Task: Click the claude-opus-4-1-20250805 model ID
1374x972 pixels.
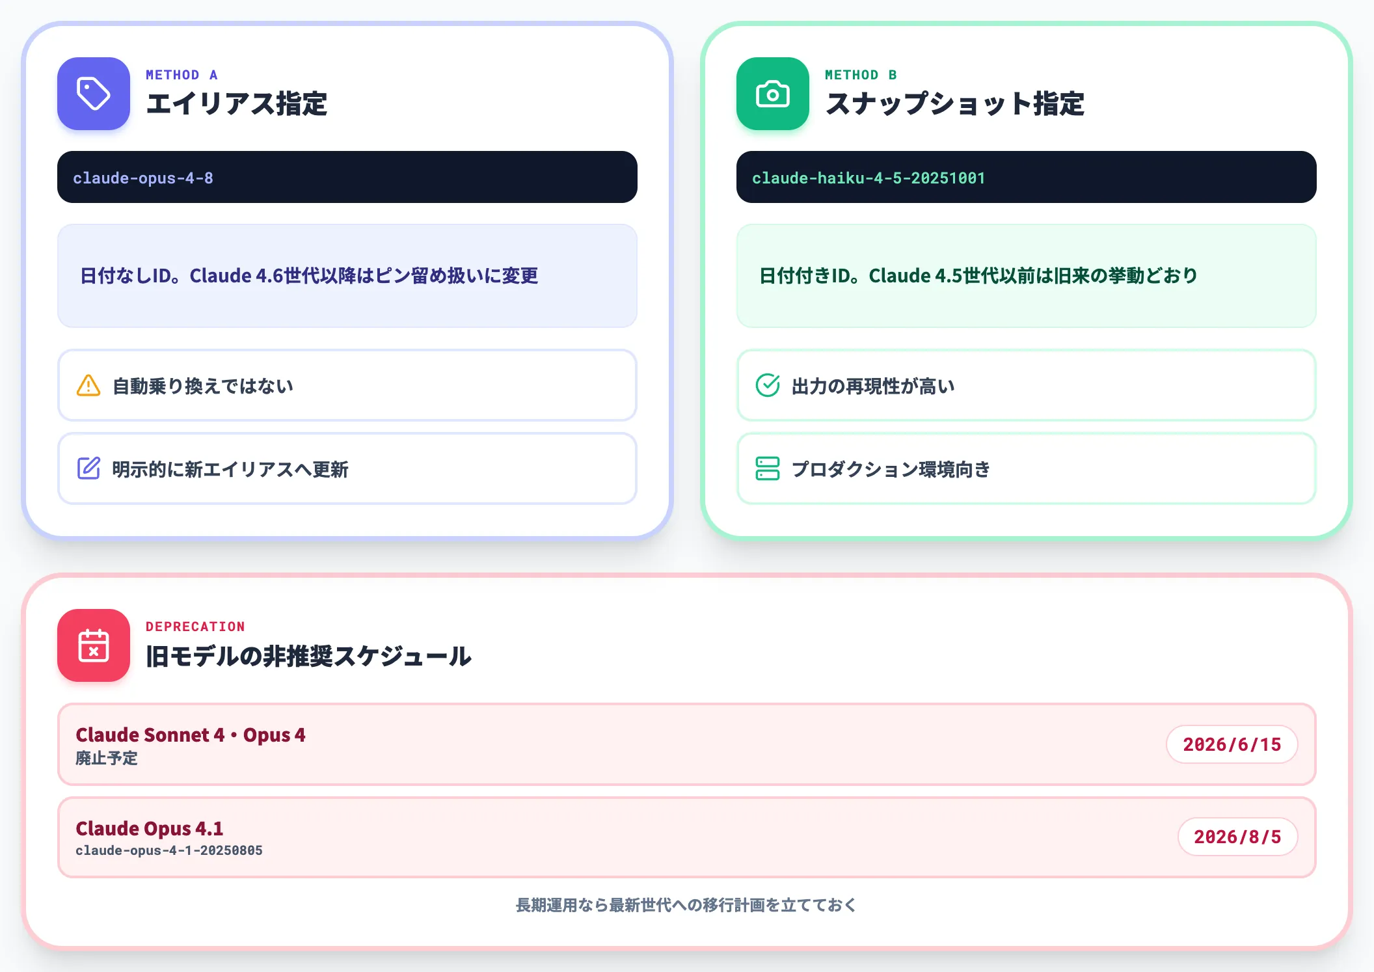Action: pyautogui.click(x=169, y=850)
